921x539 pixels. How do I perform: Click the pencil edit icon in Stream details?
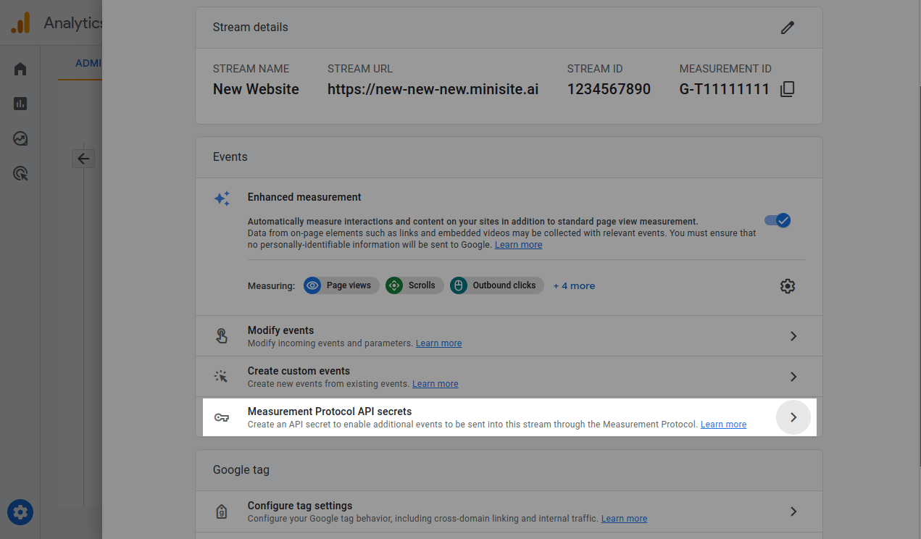[x=788, y=28]
